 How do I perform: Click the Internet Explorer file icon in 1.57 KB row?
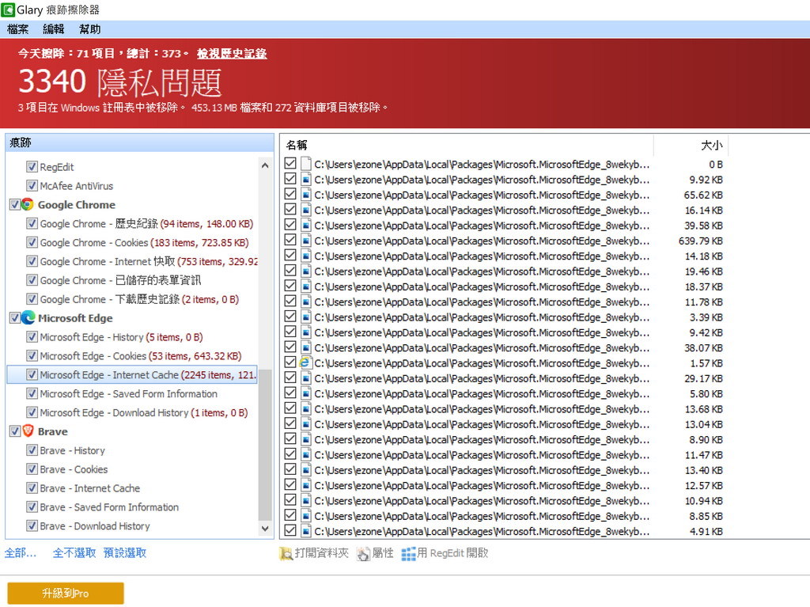(306, 363)
